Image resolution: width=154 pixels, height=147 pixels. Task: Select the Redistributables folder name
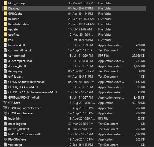point(19,24)
